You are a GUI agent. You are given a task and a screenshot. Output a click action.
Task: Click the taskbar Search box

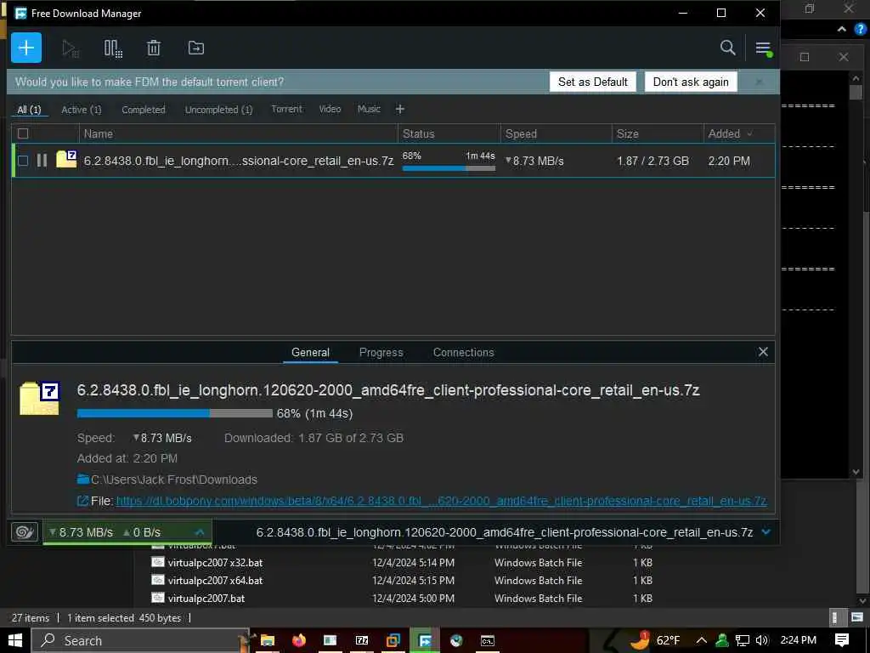point(140,640)
